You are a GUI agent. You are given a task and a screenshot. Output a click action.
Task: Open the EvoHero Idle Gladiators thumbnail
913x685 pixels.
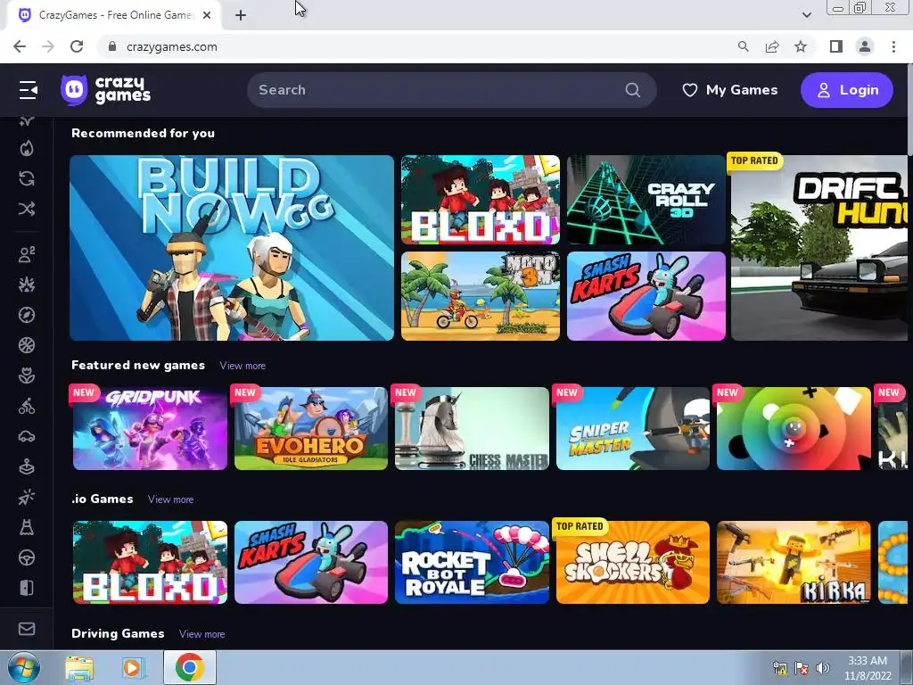click(311, 429)
